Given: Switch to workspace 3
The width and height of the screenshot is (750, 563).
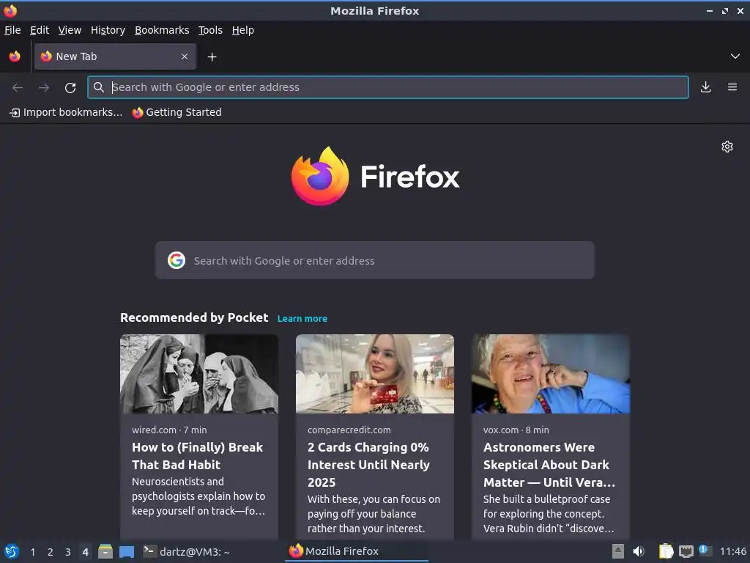Looking at the screenshot, I should point(68,552).
